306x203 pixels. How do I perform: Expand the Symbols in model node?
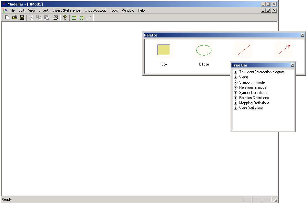235,82
